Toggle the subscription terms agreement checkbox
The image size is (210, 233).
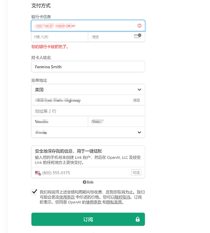pos(34,192)
